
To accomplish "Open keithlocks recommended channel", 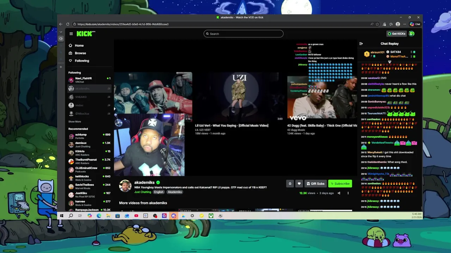I will click(90, 178).
